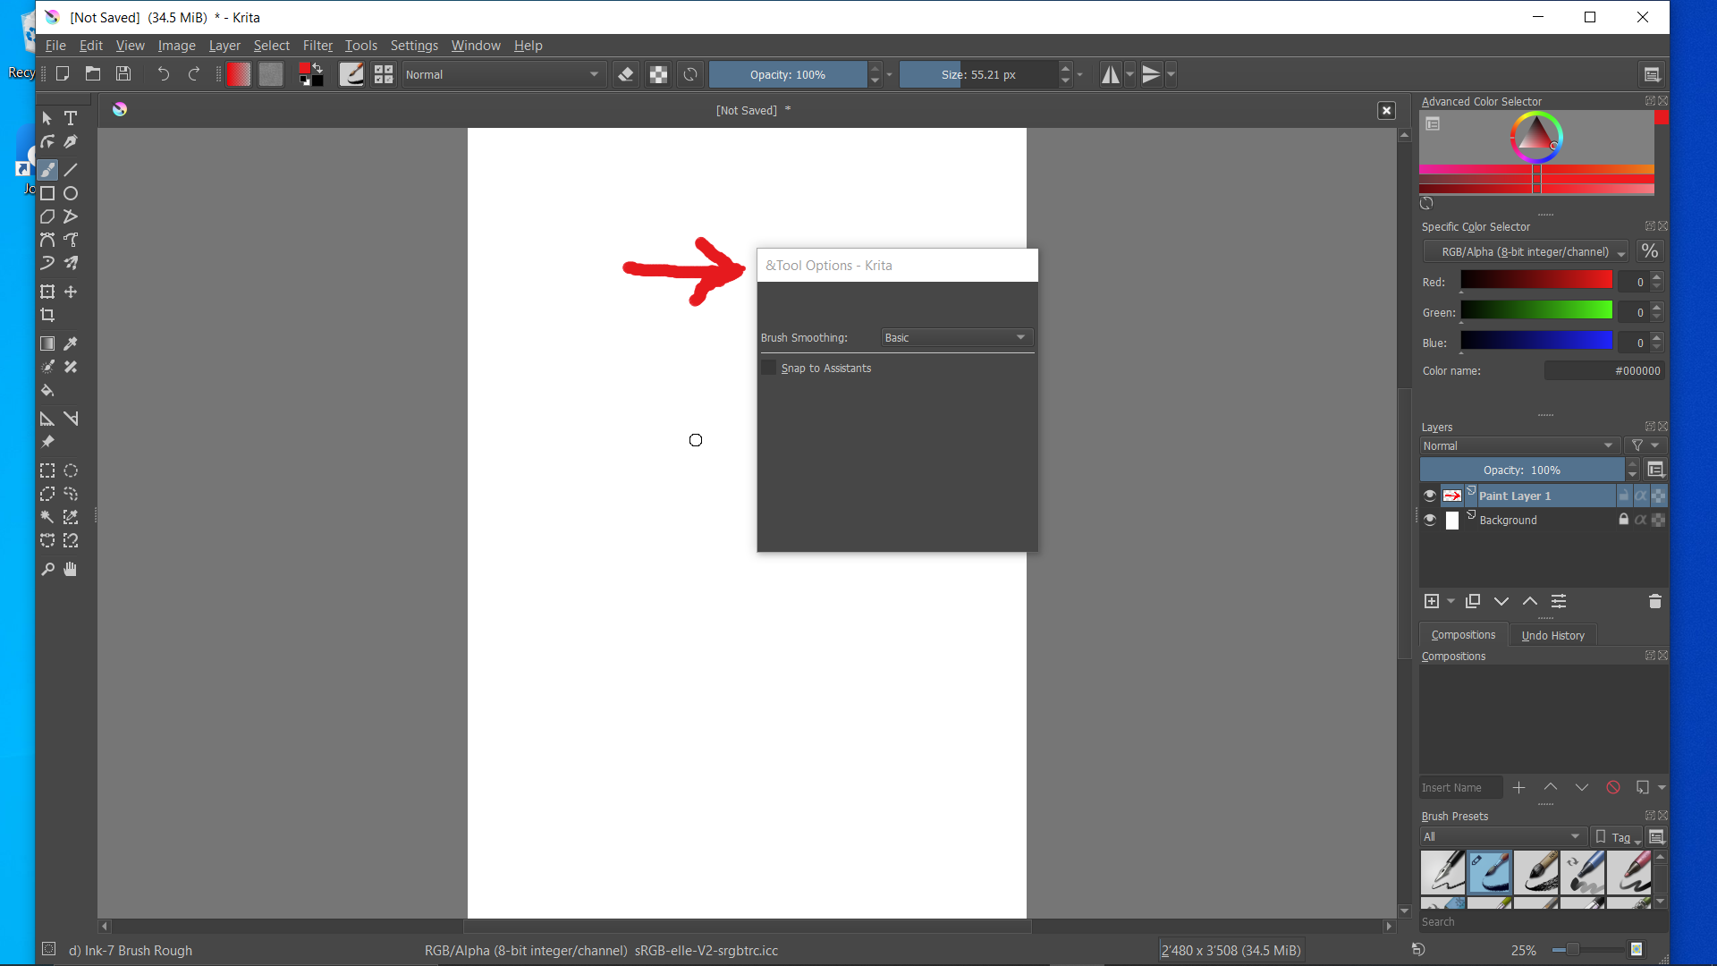Select the Text tool
The image size is (1717, 966).
coord(71,118)
